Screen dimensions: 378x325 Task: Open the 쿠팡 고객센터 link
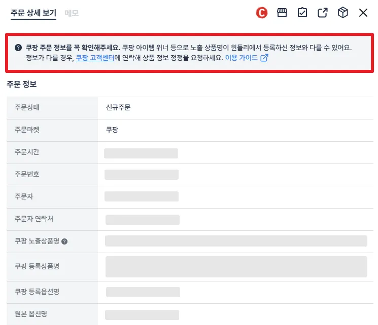tap(95, 58)
